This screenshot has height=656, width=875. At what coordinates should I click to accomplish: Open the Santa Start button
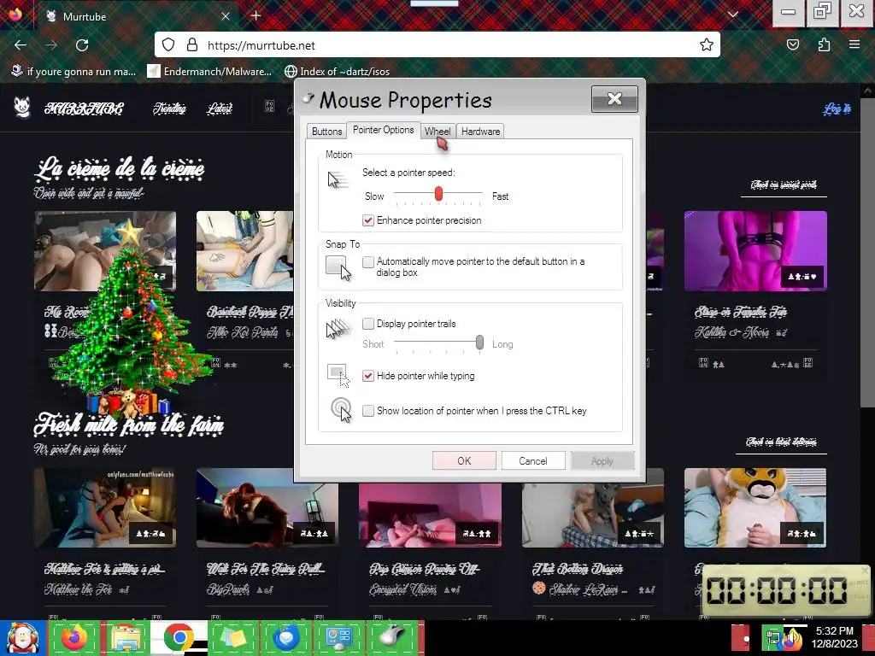tap(22, 638)
